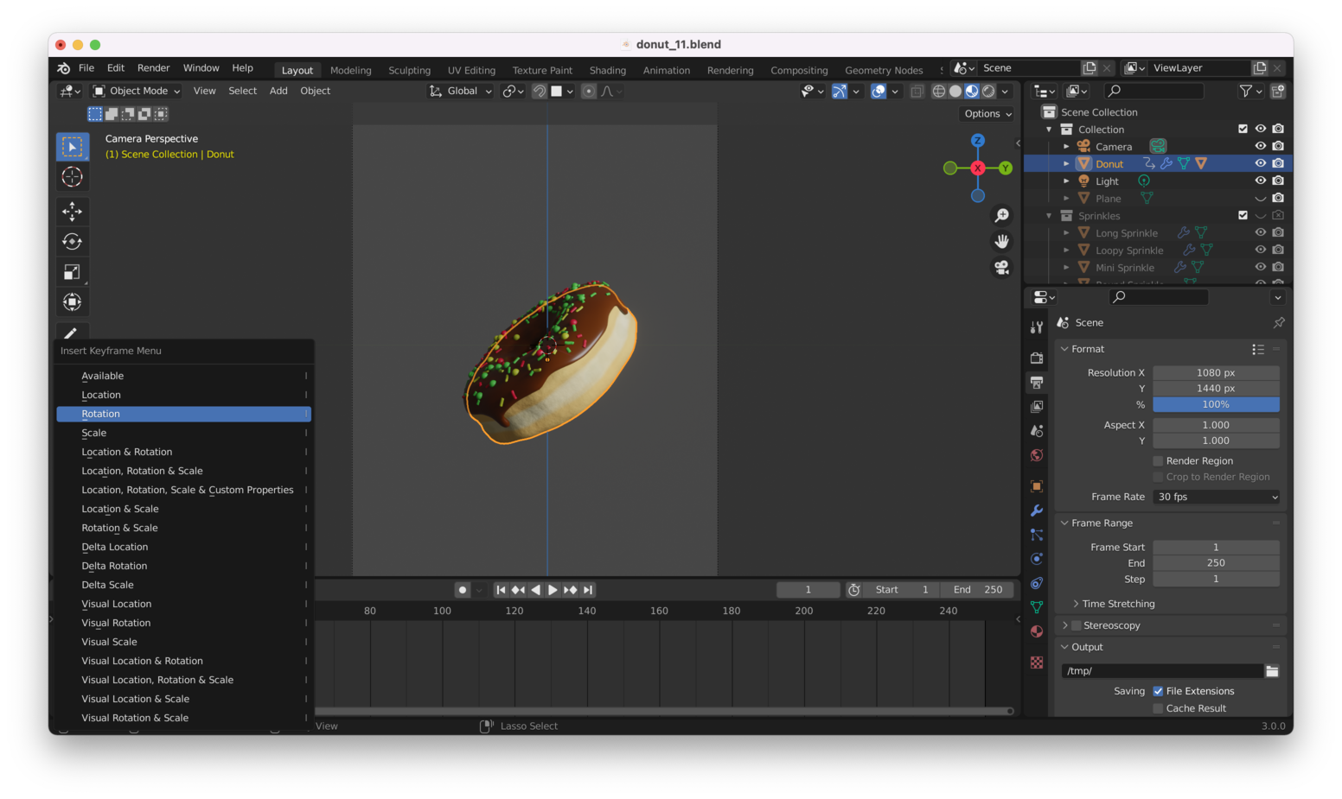Enable the Render Region checkbox
This screenshot has width=1342, height=799.
[x=1158, y=460]
